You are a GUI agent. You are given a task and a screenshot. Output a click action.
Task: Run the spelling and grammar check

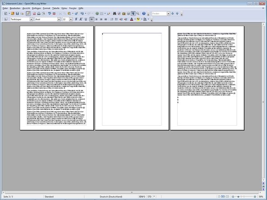(x=50, y=14)
